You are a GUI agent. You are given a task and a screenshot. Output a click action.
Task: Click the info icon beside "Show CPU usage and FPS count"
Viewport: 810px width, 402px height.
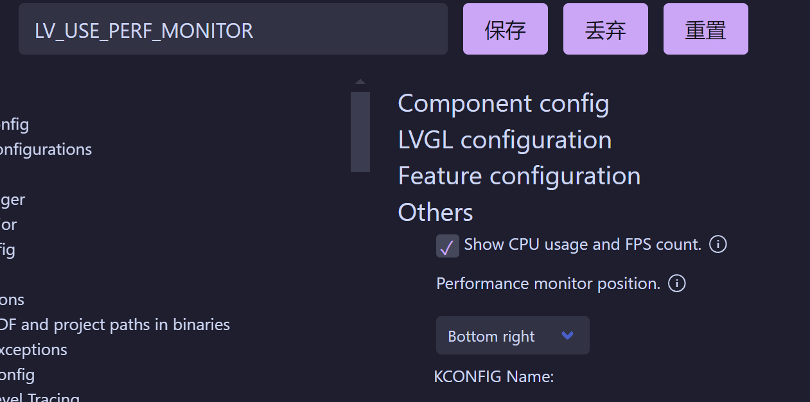pos(718,244)
